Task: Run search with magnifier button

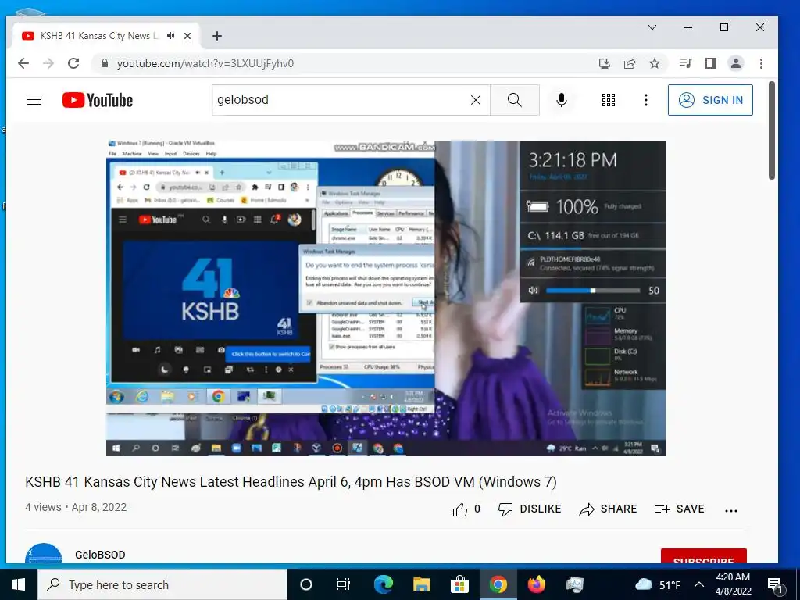Action: pyautogui.click(x=515, y=100)
